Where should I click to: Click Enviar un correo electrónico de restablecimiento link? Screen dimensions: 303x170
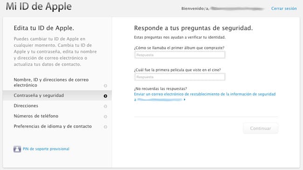205,94
